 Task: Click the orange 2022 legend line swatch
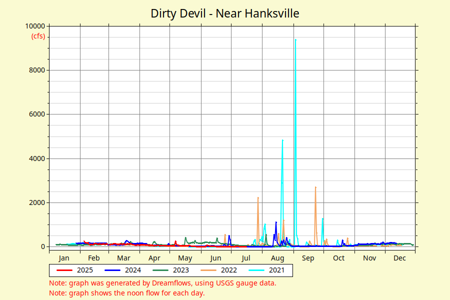pyautogui.click(x=208, y=270)
